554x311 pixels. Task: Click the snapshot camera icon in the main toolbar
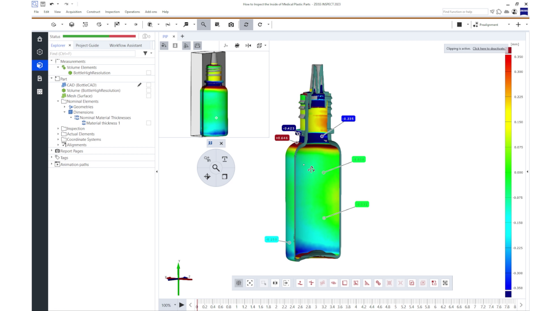(x=231, y=25)
